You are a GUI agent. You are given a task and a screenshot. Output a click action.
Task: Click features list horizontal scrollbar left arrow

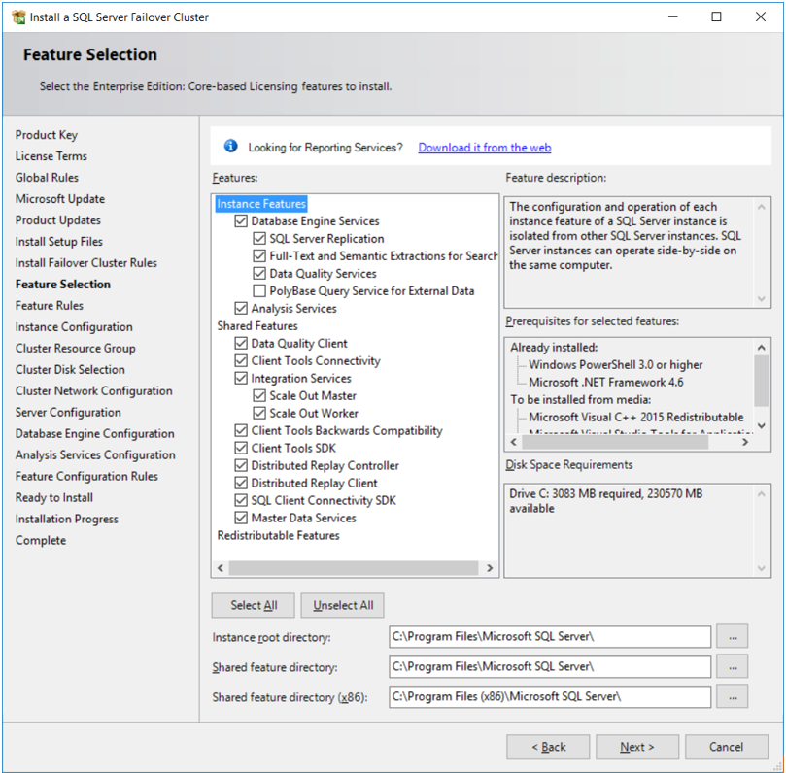[x=220, y=568]
